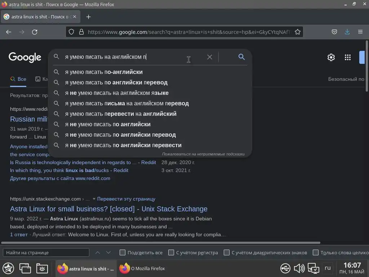Click the taskbar window switcher icon
The height and width of the screenshot is (277, 369).
25,268
